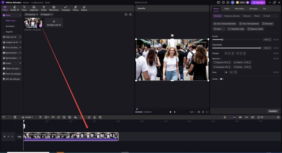282x153 pixels.
Task: Click Separar Áudio button
Action: pyautogui.click(x=255, y=29)
